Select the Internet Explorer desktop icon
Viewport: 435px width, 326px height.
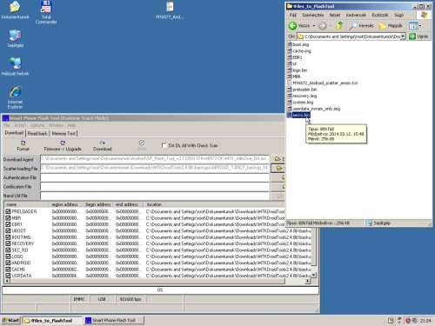tap(15, 97)
